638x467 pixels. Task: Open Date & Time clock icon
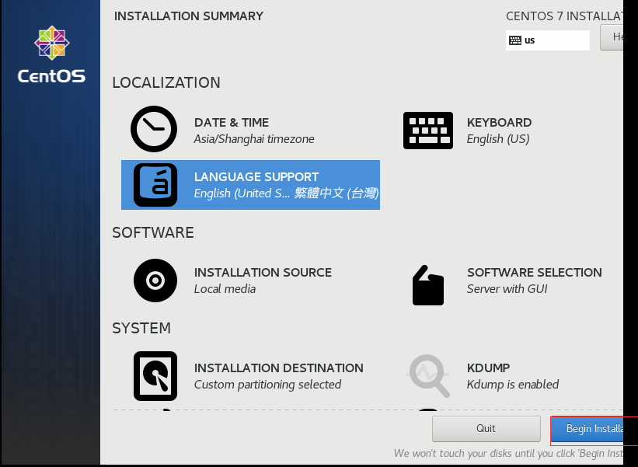[x=154, y=129]
